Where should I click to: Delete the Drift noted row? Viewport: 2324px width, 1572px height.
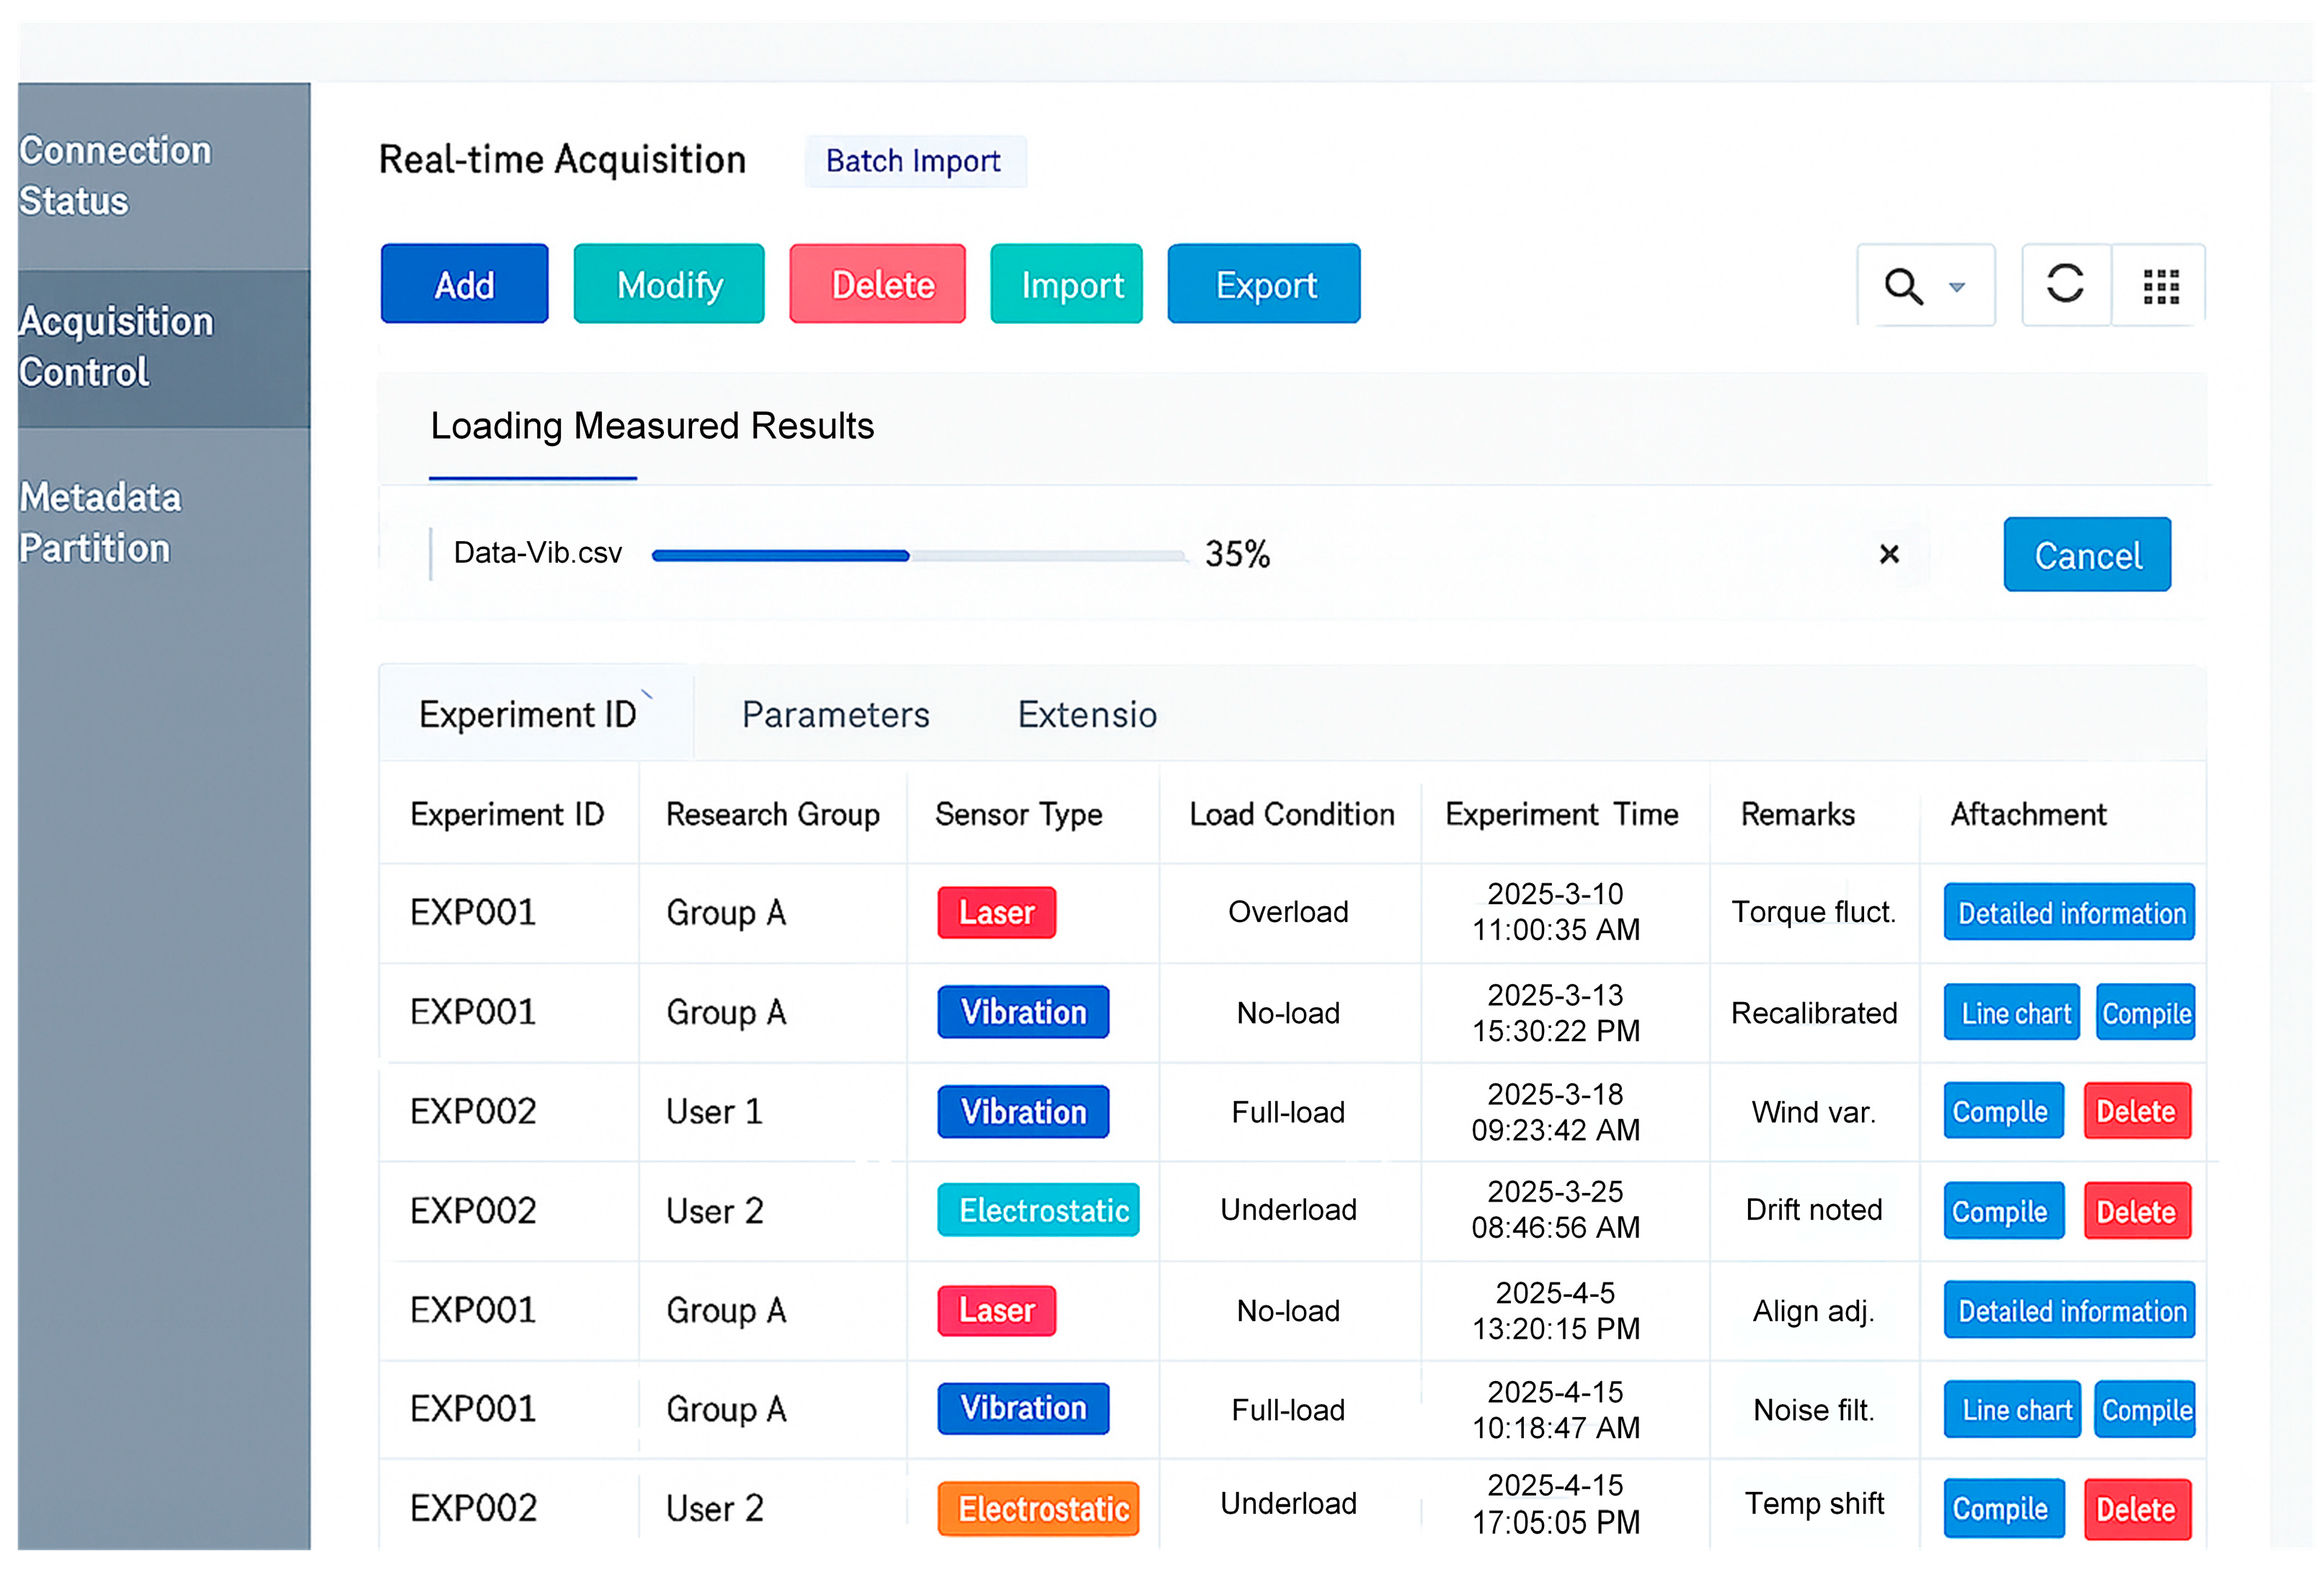coord(2137,1211)
